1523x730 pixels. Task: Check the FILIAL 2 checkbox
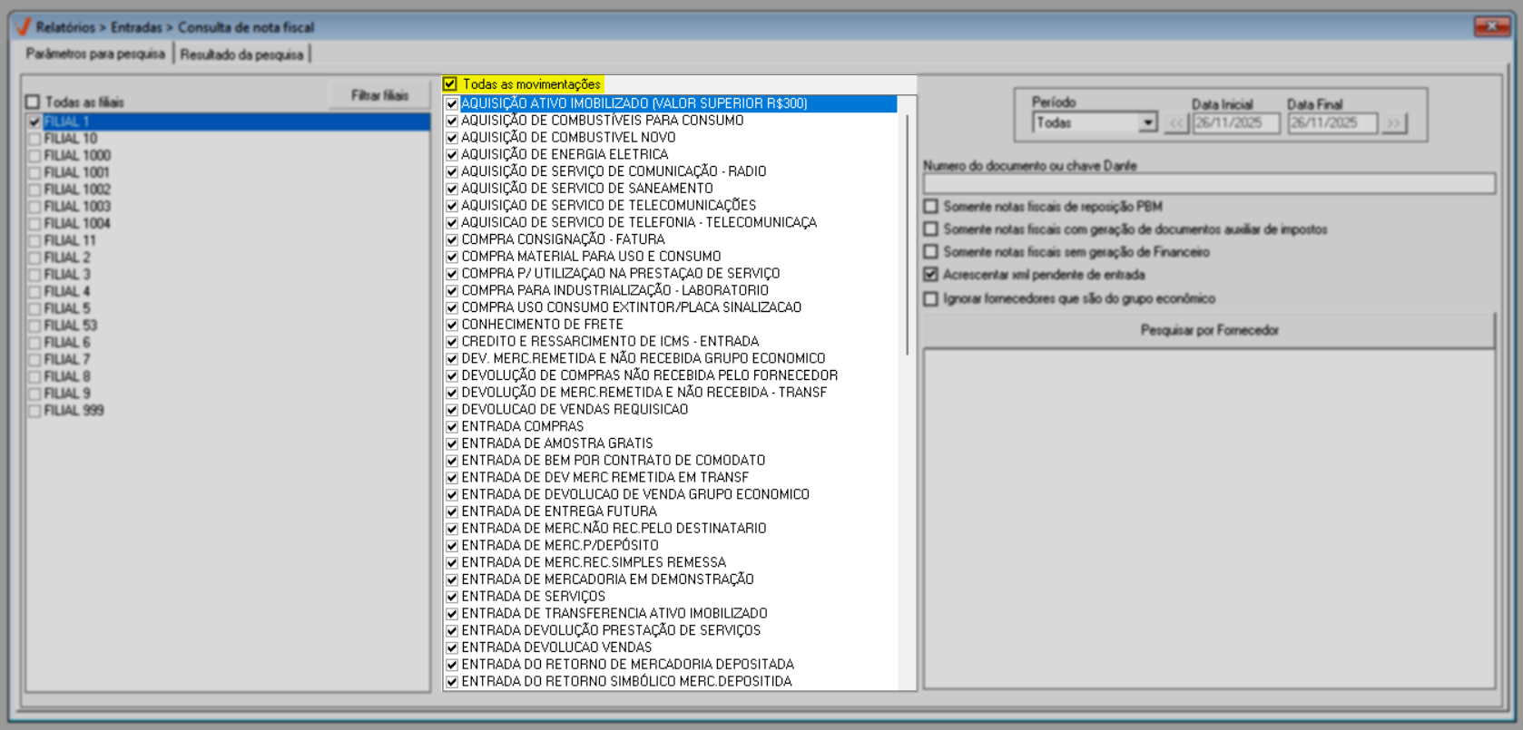click(x=34, y=258)
